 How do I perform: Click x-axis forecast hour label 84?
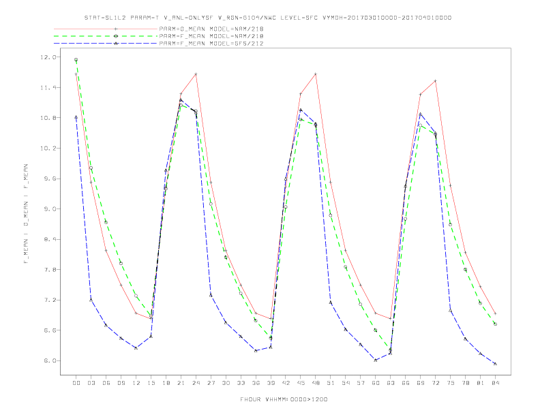pyautogui.click(x=495, y=383)
